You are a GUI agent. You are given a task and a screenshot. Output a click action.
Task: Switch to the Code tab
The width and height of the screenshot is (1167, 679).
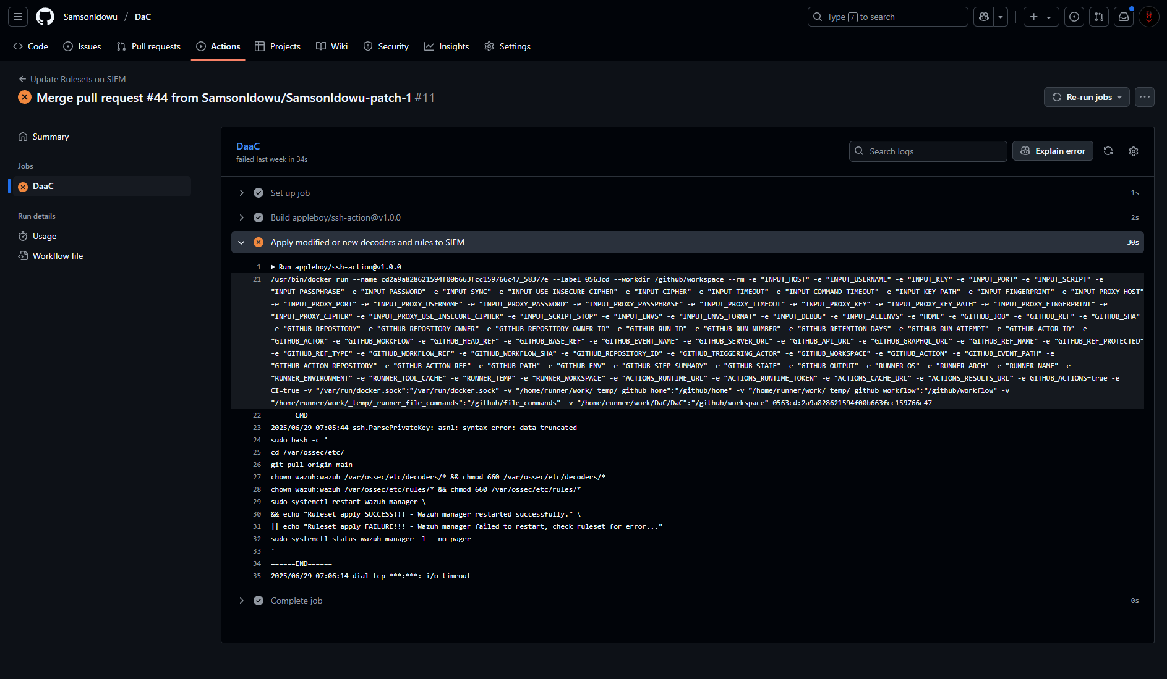[31, 46]
